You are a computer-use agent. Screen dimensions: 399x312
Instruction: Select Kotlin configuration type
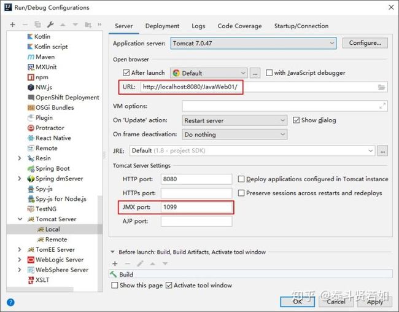39,36
